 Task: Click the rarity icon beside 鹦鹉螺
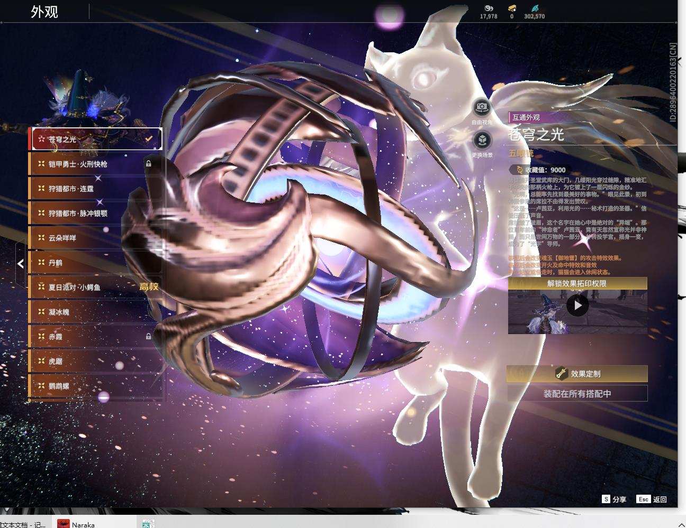point(41,386)
